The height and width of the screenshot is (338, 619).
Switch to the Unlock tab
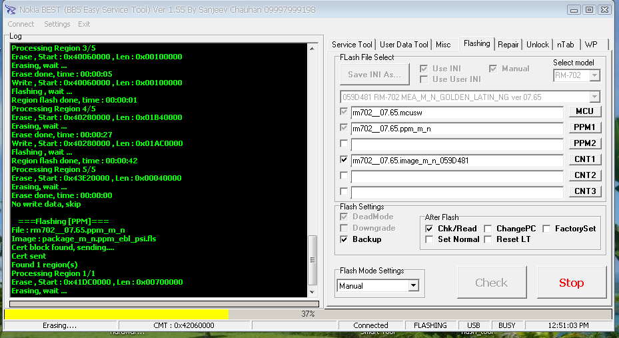[x=538, y=45]
